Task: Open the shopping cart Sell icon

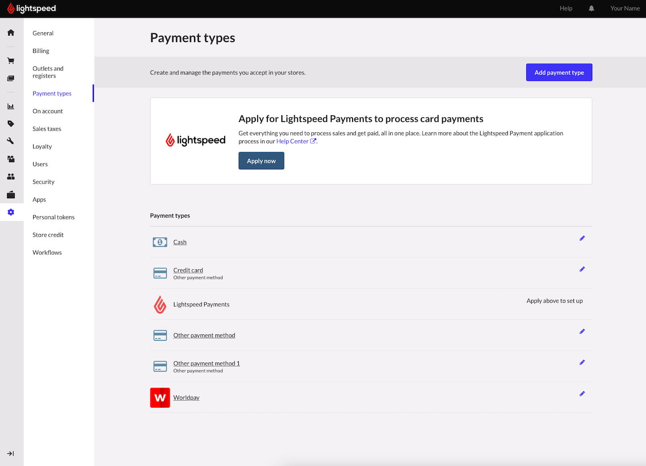Action: [11, 60]
